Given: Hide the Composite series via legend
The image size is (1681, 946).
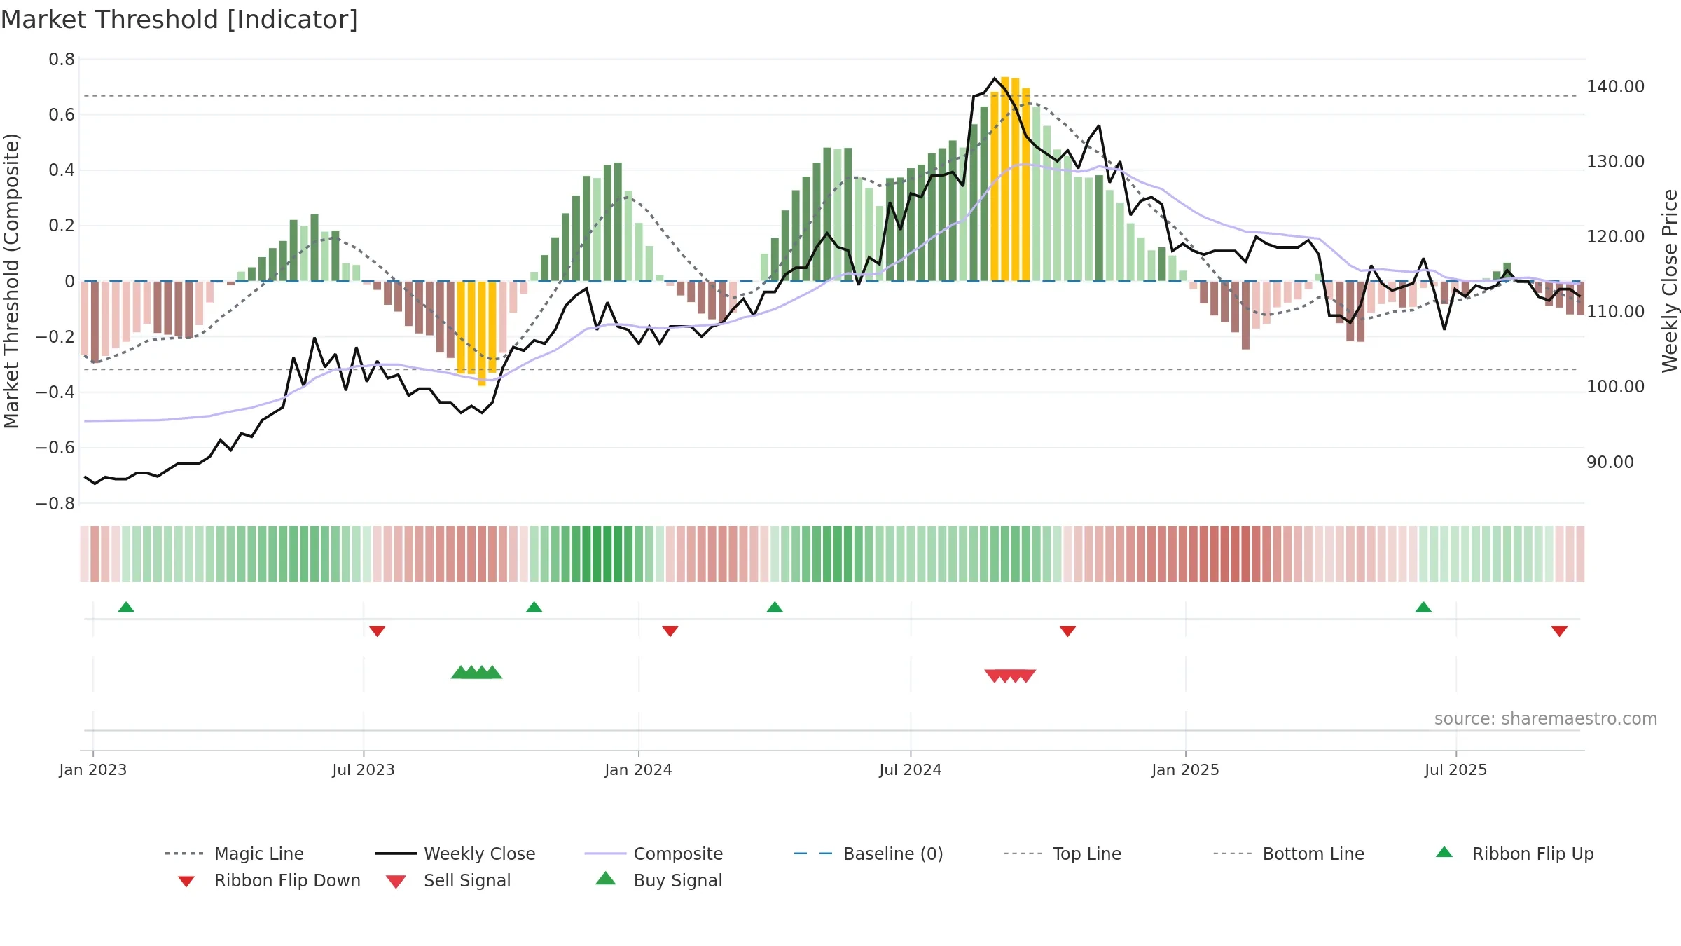Looking at the screenshot, I should pyautogui.click(x=654, y=854).
